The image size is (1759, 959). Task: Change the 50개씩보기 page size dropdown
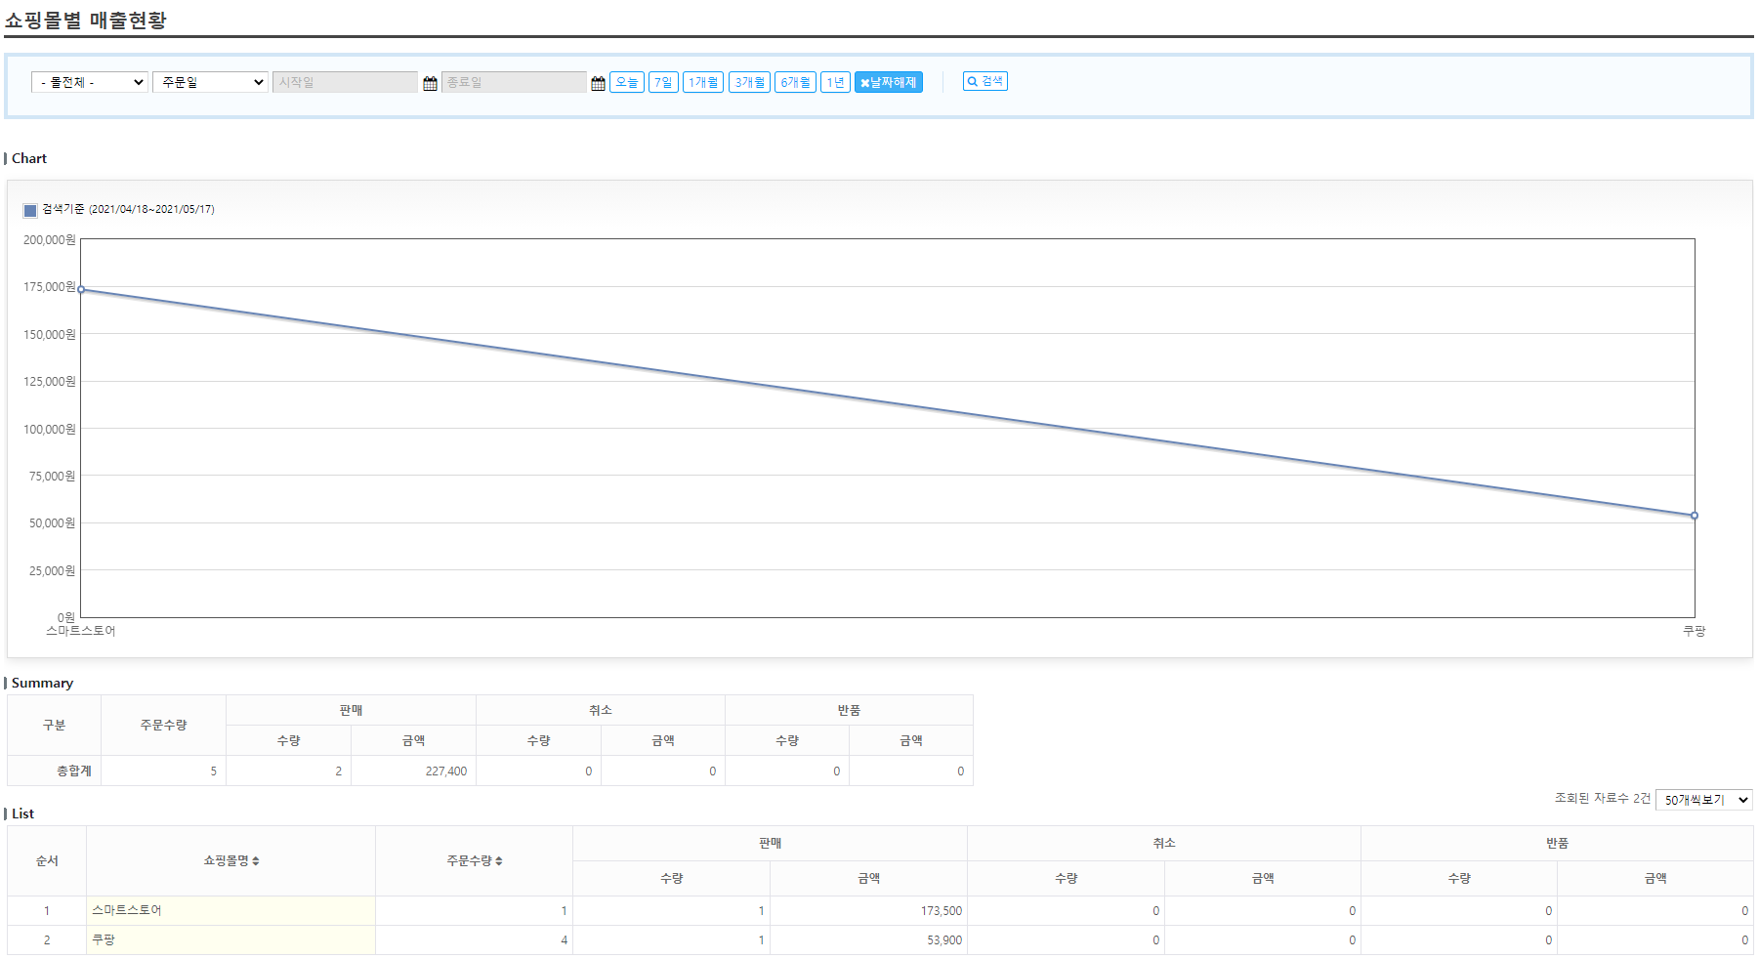point(1703,800)
